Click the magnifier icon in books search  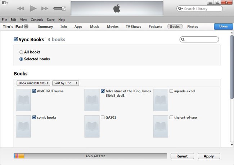[x=183, y=40]
